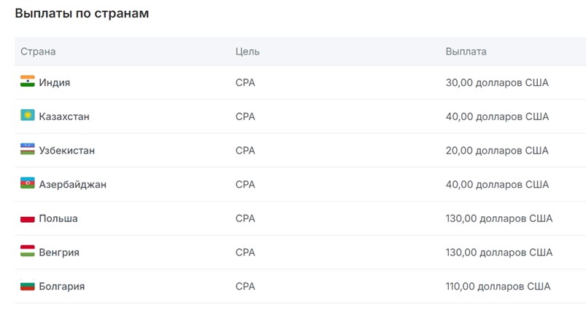This screenshot has width=586, height=313.
Task: Select the Казахстан country name
Action: point(64,116)
